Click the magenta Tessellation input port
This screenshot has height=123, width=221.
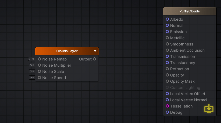[167, 106]
